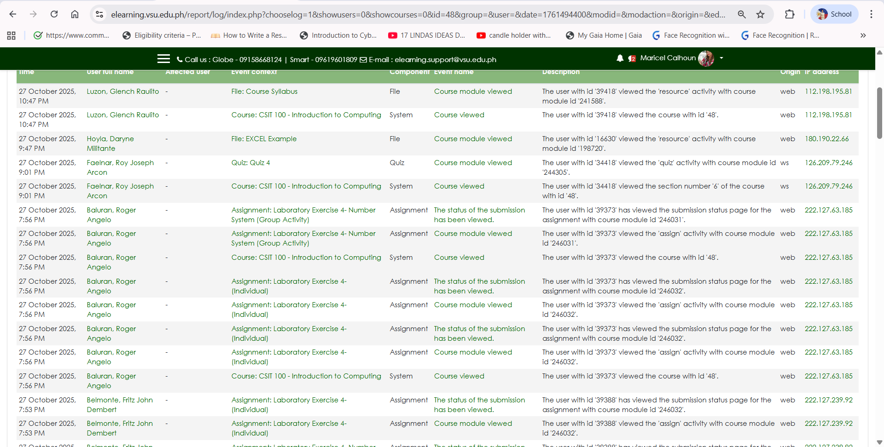This screenshot has width=884, height=447.
Task: Expand the user menu dropdown arrow
Action: point(721,58)
